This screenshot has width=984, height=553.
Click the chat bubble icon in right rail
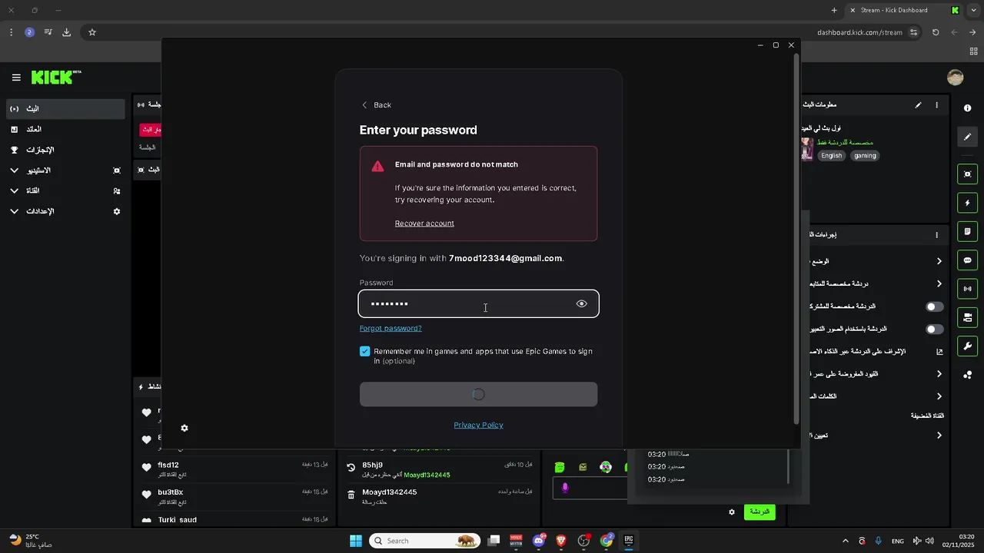968,260
